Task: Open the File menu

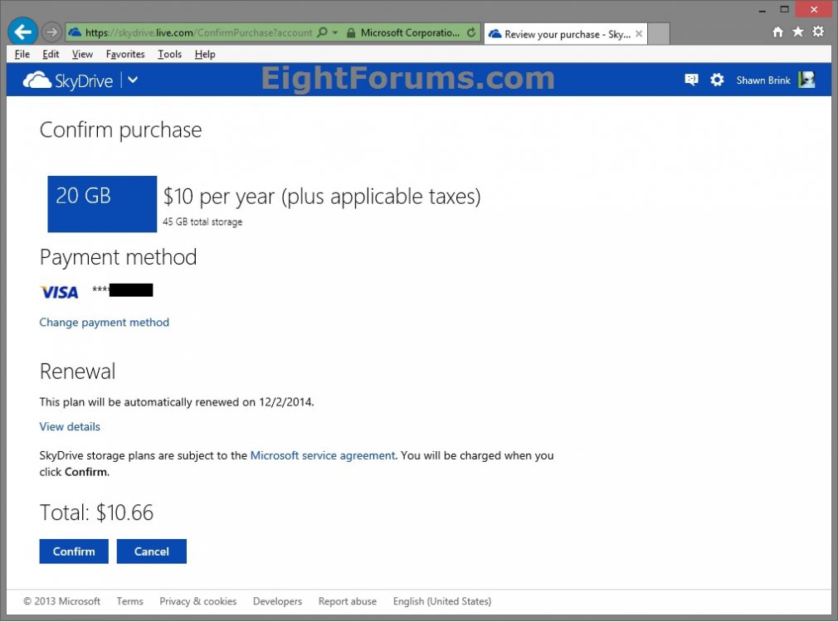Action: (x=22, y=54)
